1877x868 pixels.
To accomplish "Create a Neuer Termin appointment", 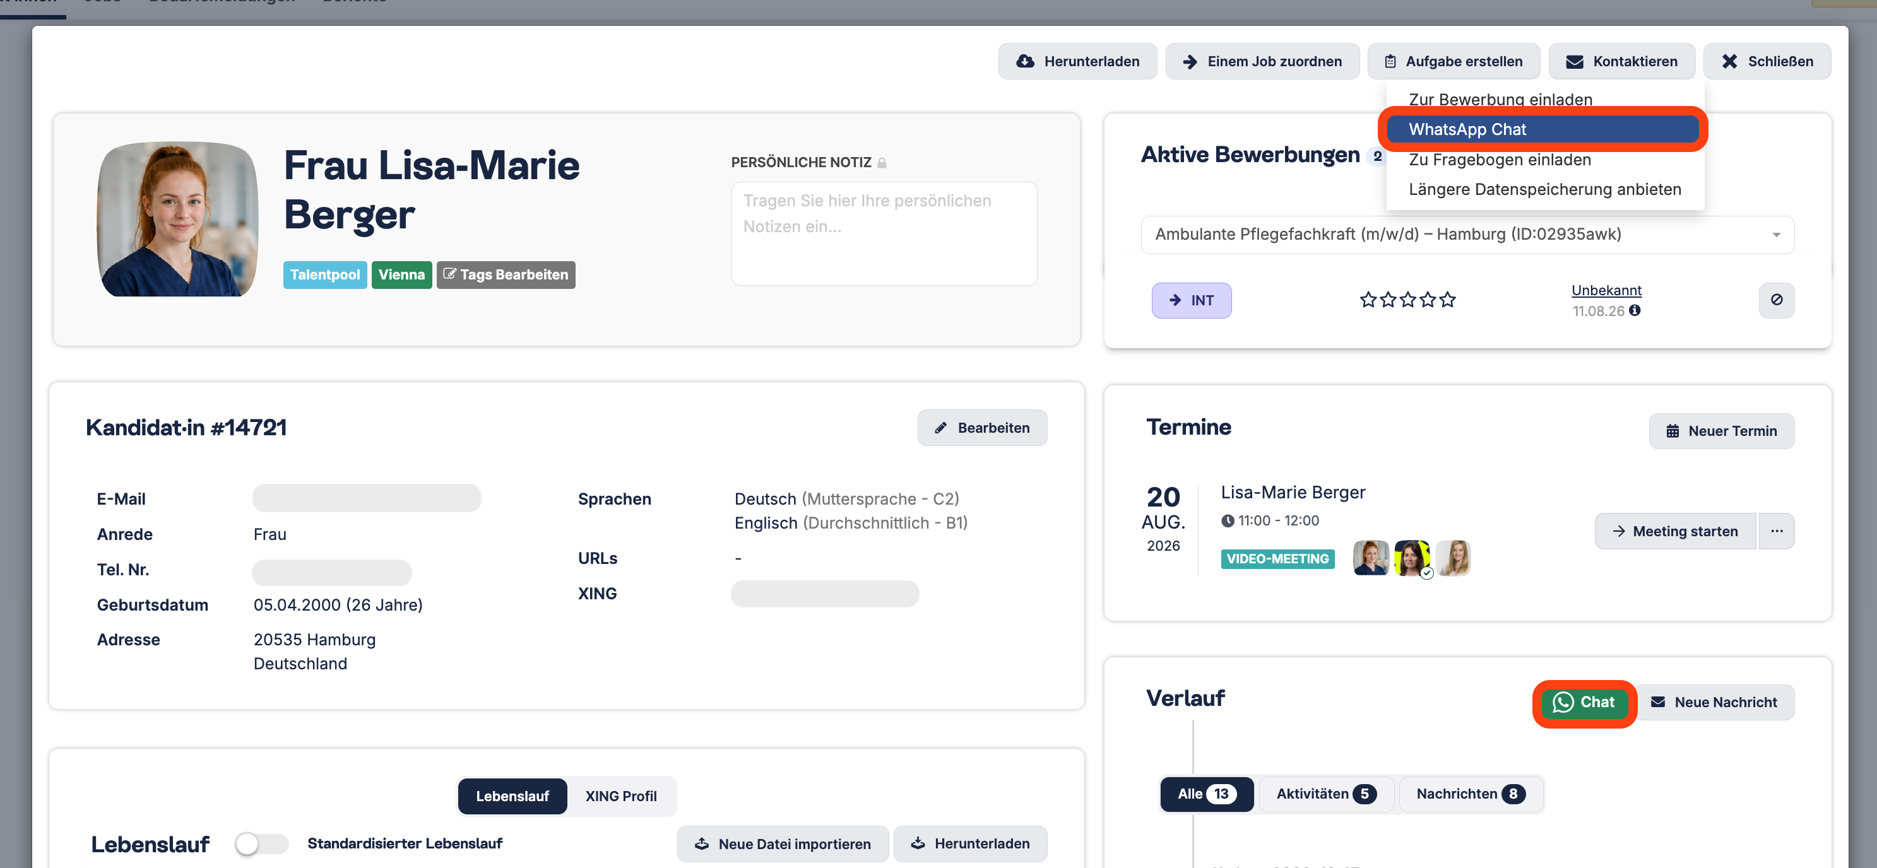I will point(1721,431).
